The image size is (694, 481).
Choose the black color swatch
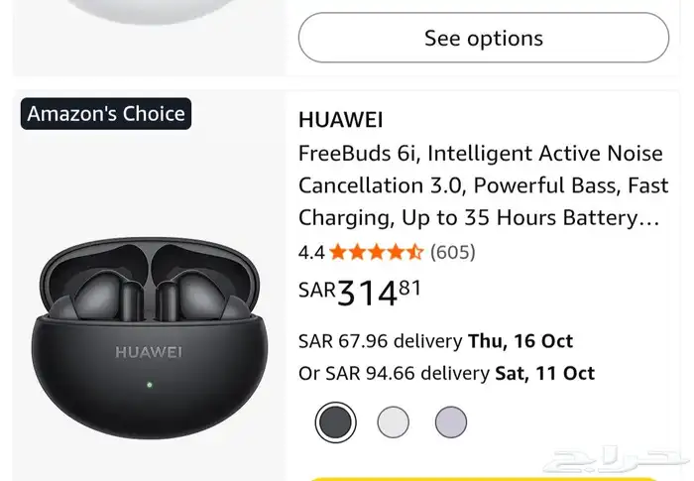point(335,422)
